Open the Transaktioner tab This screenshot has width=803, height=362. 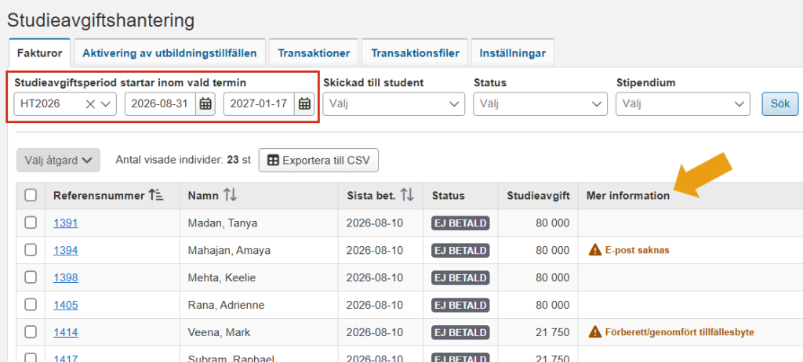pos(314,53)
